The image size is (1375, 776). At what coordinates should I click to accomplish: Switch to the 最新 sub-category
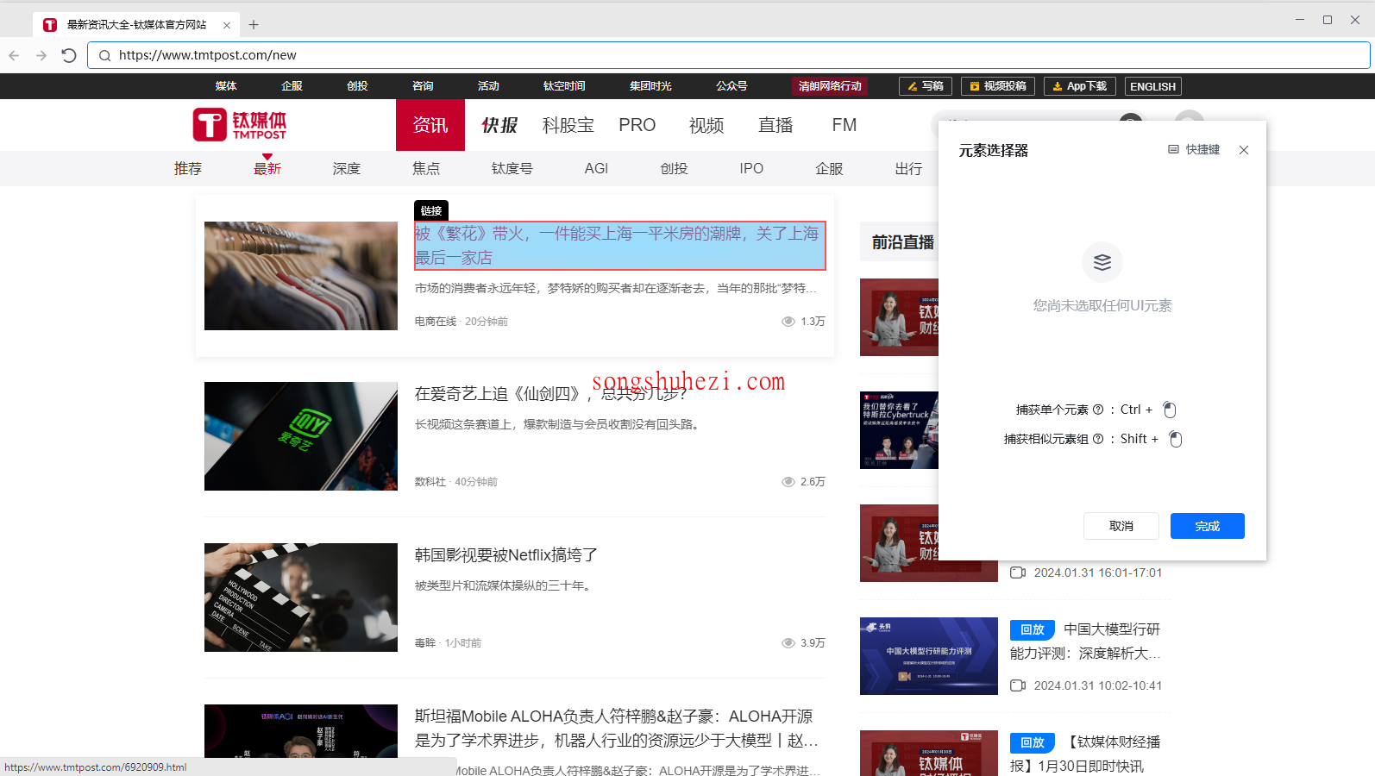pos(267,169)
